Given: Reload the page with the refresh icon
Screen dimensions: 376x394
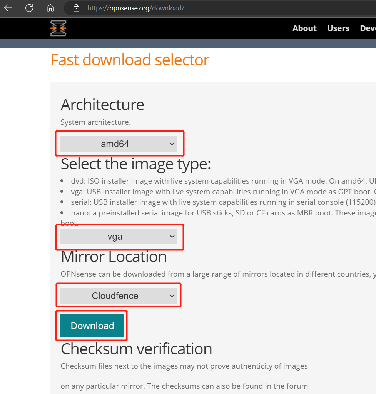Looking at the screenshot, I should tap(29, 8).
